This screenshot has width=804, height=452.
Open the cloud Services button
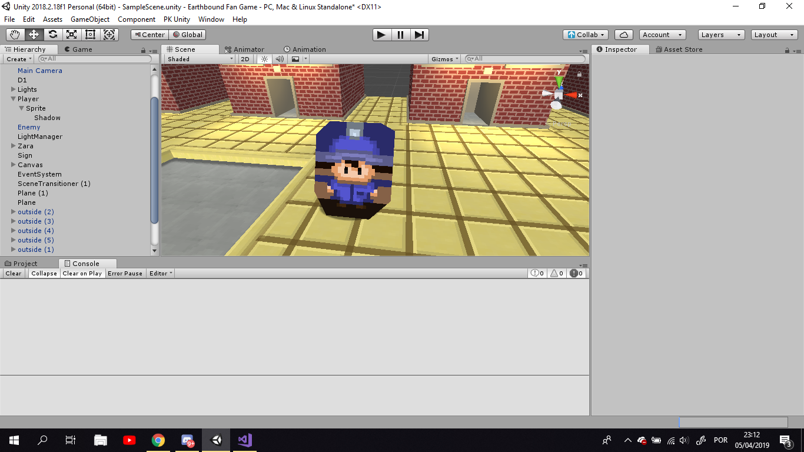[624, 35]
